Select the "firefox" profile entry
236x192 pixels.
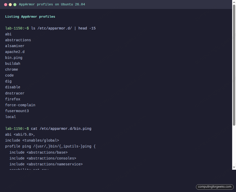13,99
